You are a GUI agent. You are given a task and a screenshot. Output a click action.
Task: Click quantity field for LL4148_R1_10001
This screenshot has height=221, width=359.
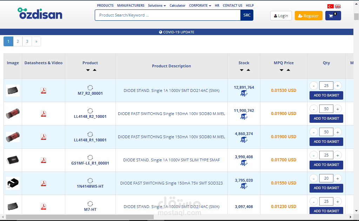point(326,132)
